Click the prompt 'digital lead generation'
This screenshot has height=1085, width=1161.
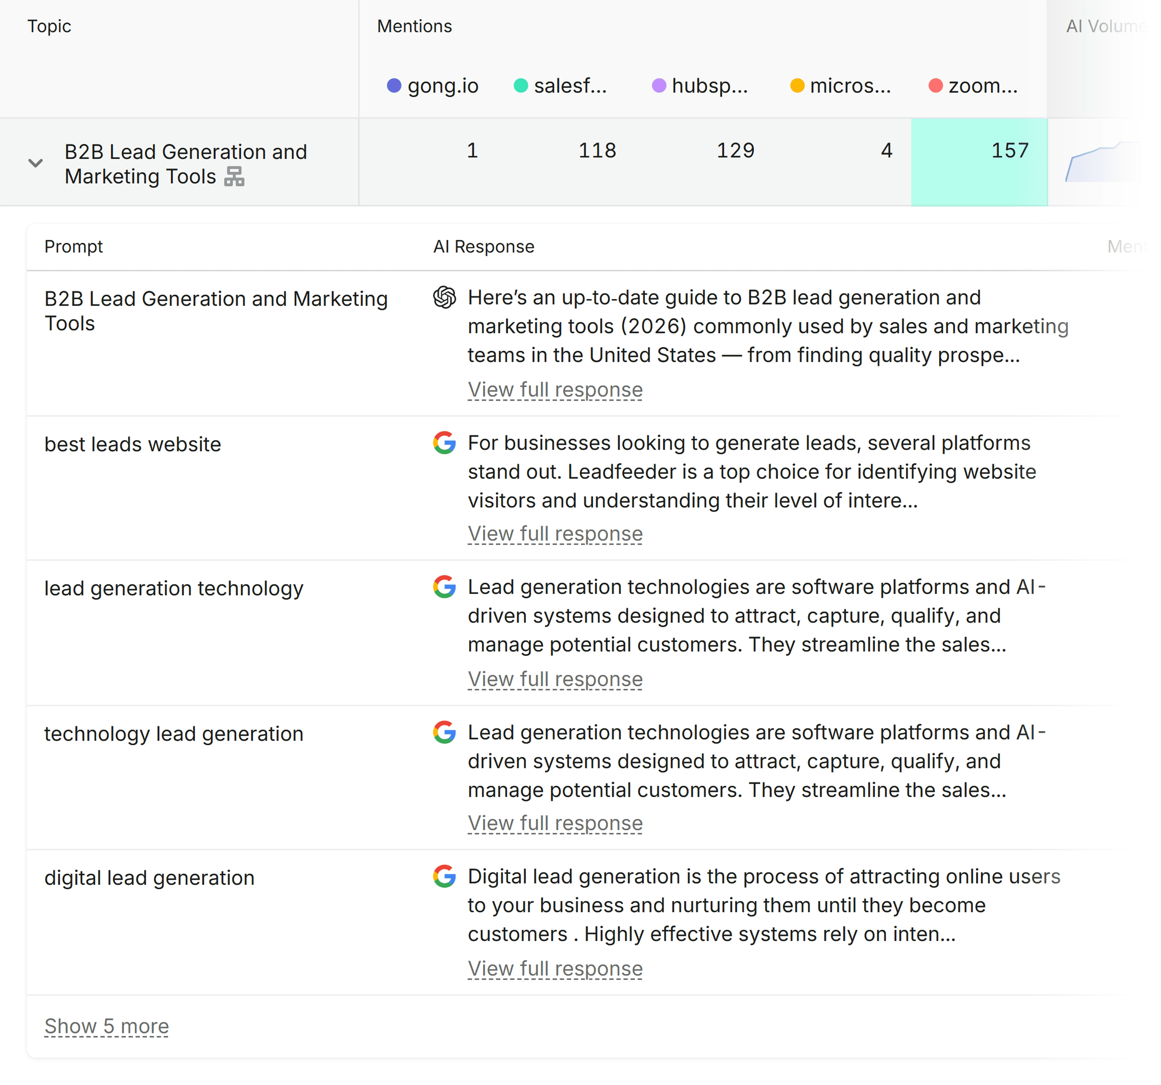coord(150,878)
